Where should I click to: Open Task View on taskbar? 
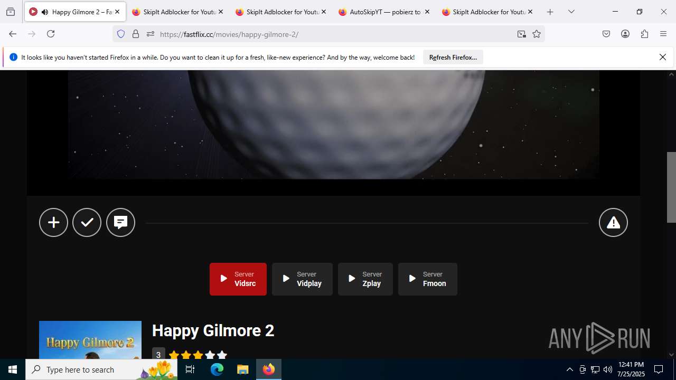[190, 369]
